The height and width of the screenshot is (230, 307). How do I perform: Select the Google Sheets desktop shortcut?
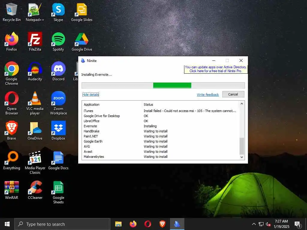click(58, 192)
